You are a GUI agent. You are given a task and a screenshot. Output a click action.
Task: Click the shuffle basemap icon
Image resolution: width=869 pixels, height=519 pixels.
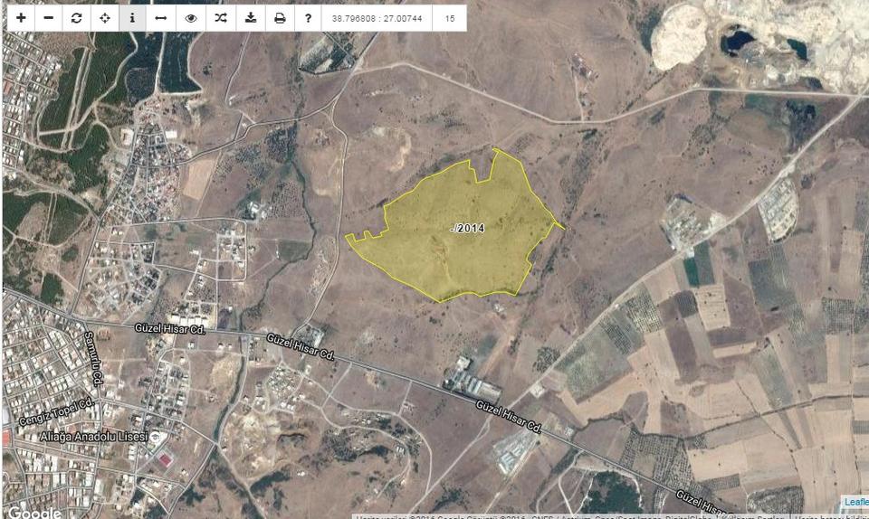[x=221, y=18]
